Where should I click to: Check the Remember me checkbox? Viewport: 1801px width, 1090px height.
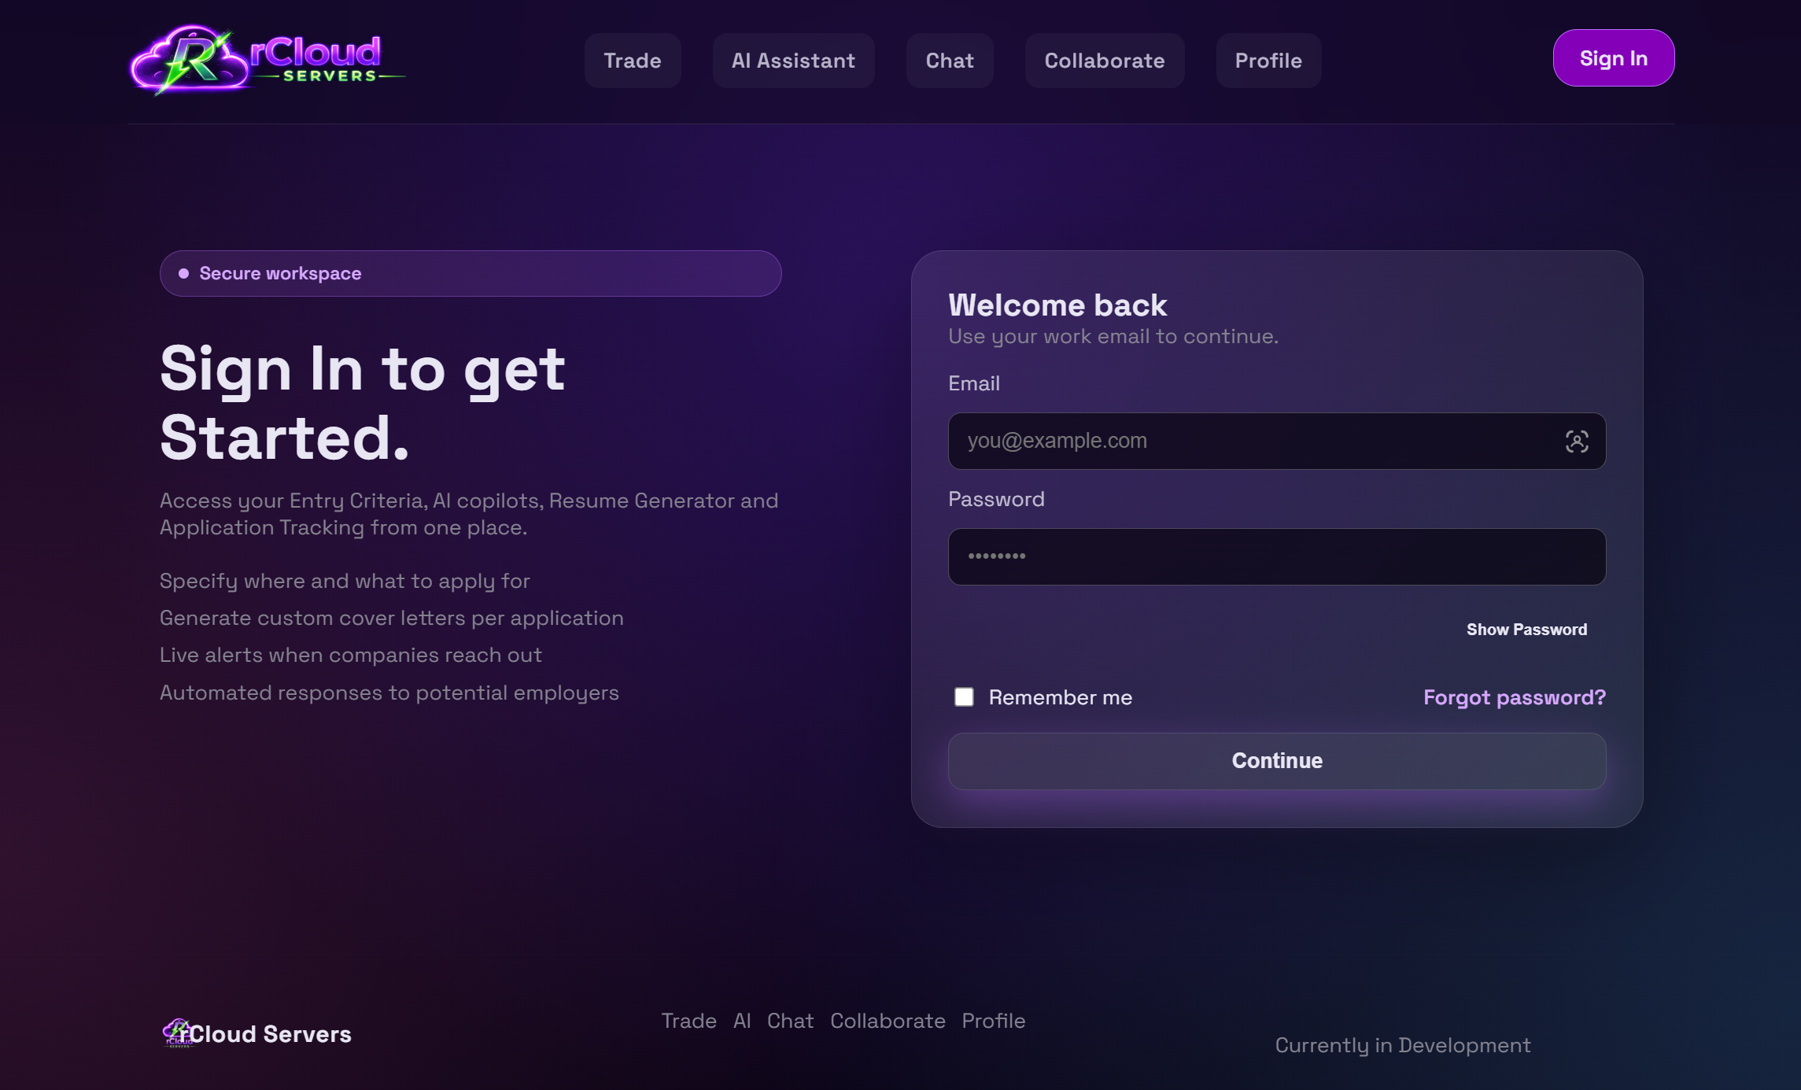click(965, 696)
